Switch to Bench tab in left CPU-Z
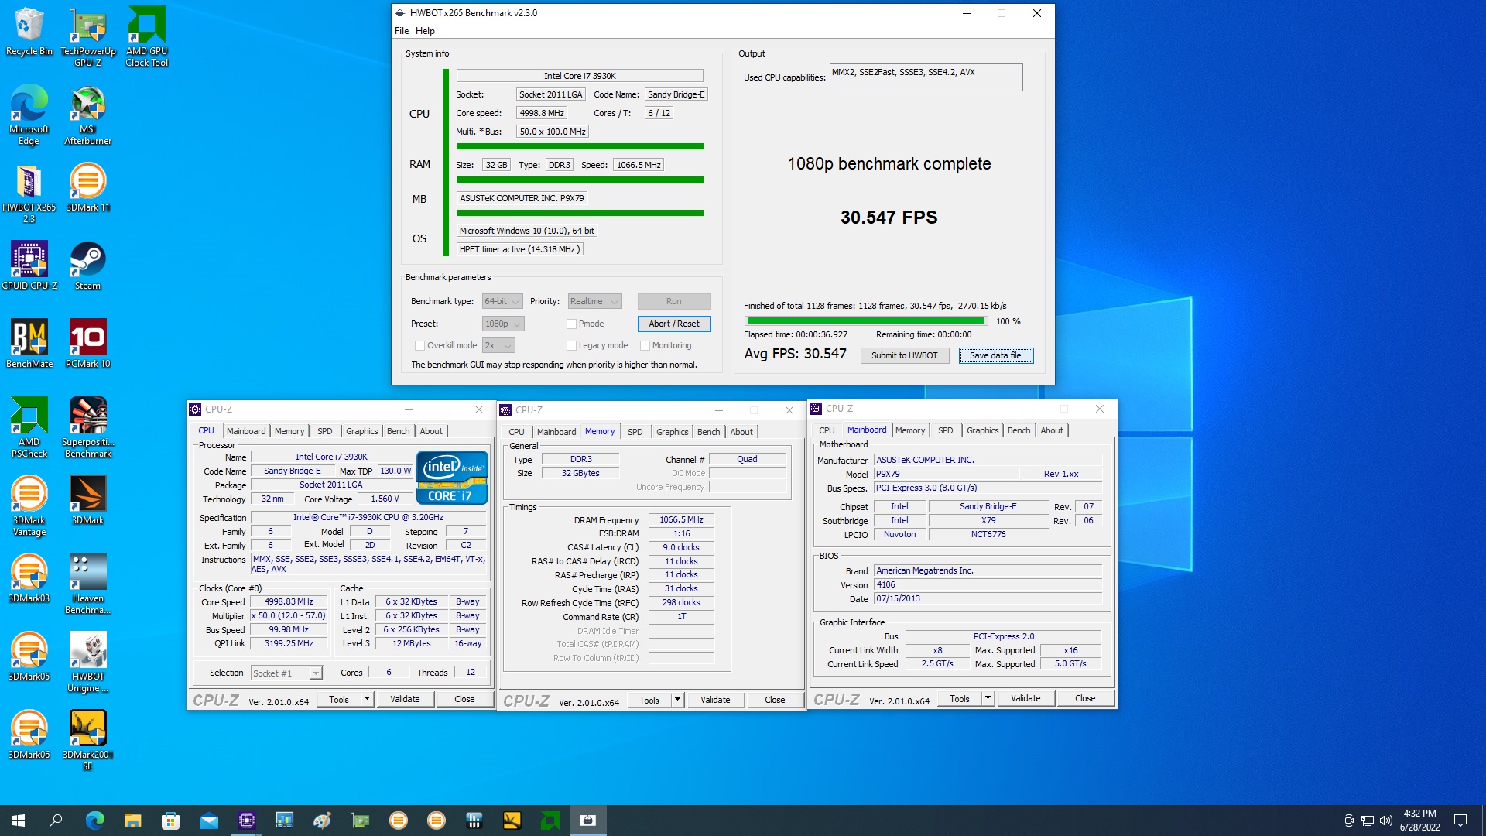 coord(399,431)
